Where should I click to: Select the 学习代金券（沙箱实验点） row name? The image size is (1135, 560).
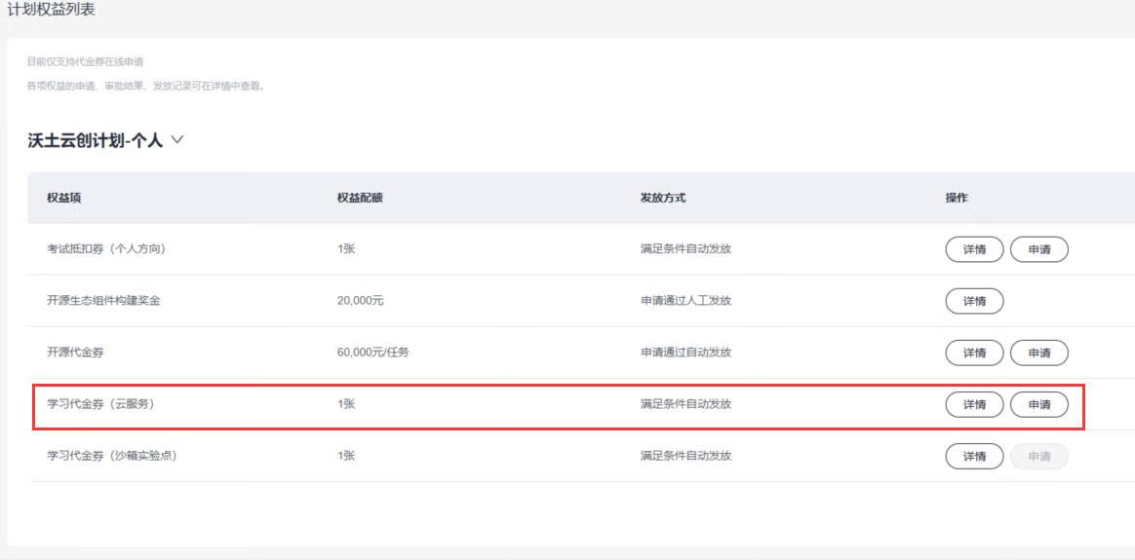(x=112, y=456)
